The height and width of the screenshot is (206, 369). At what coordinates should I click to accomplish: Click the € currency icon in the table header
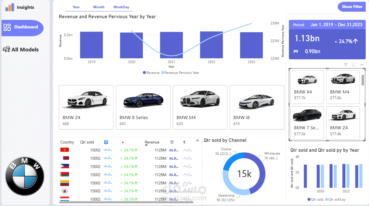(184, 142)
